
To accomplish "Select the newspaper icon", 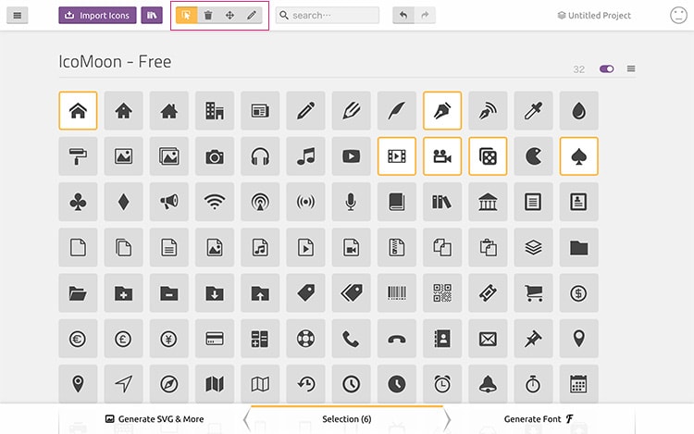I will (x=260, y=111).
